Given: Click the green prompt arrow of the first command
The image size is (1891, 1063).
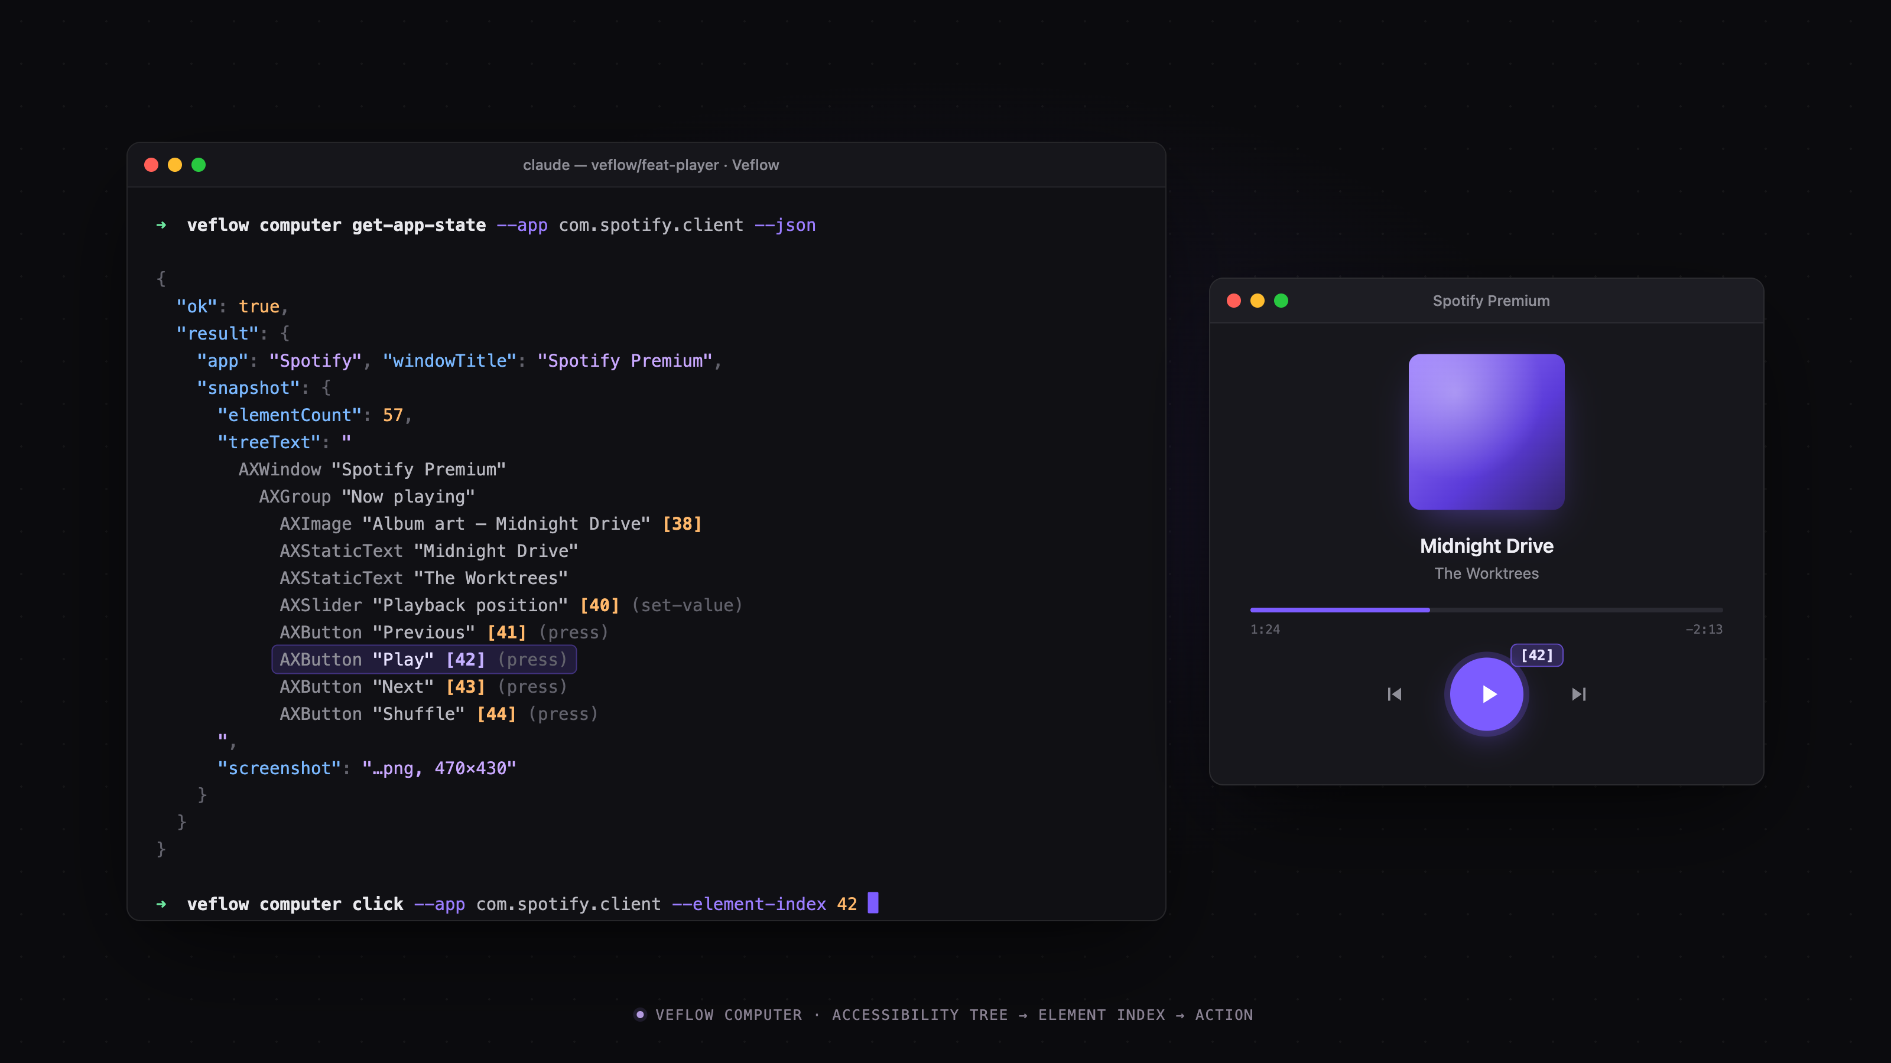Looking at the screenshot, I should pos(161,225).
